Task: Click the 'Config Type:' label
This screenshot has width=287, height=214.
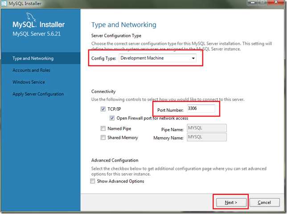Action: tap(103, 58)
